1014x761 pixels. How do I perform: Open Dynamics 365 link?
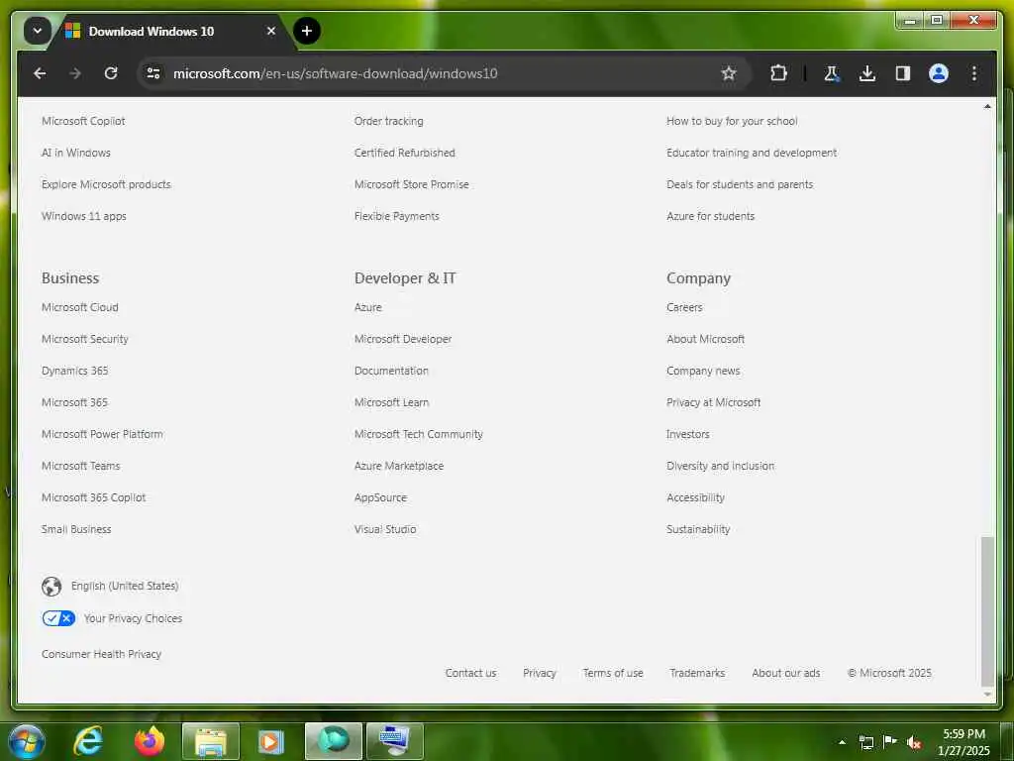click(75, 371)
